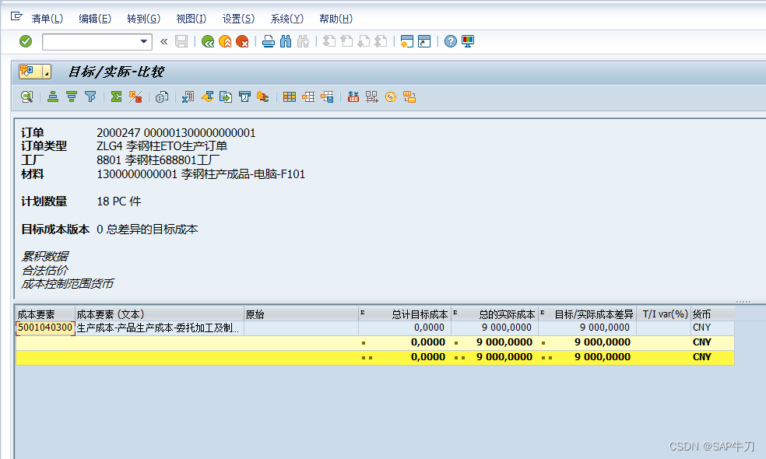Open the 编辑(E) menu
Image resolution: width=766 pixels, height=459 pixels.
click(x=95, y=19)
